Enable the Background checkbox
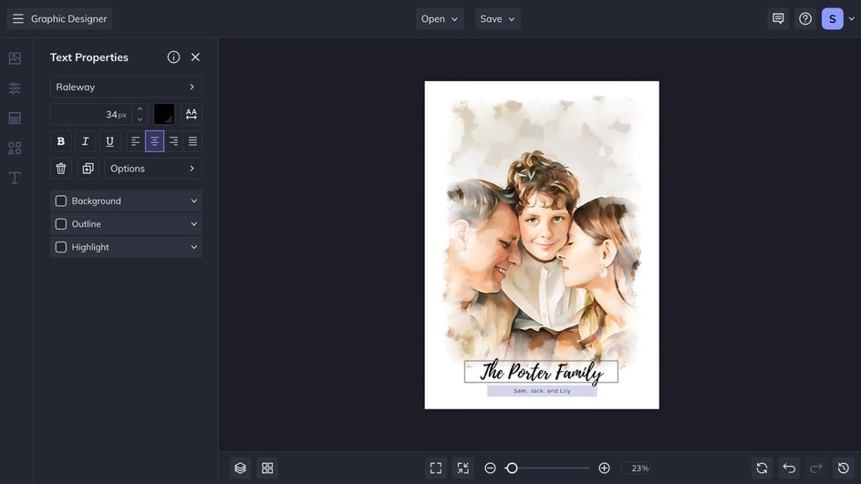Viewport: 861px width, 484px height. (61, 201)
